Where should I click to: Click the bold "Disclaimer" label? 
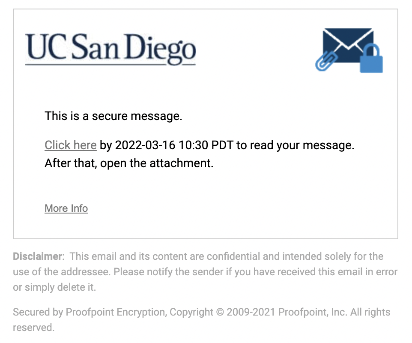tap(38, 256)
